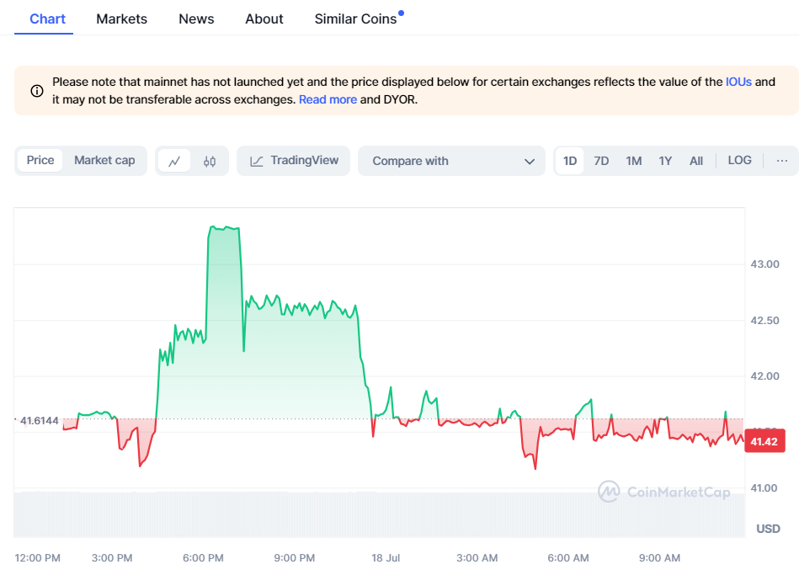Enable the LOG scale
This screenshot has width=799, height=575.
coord(739,161)
